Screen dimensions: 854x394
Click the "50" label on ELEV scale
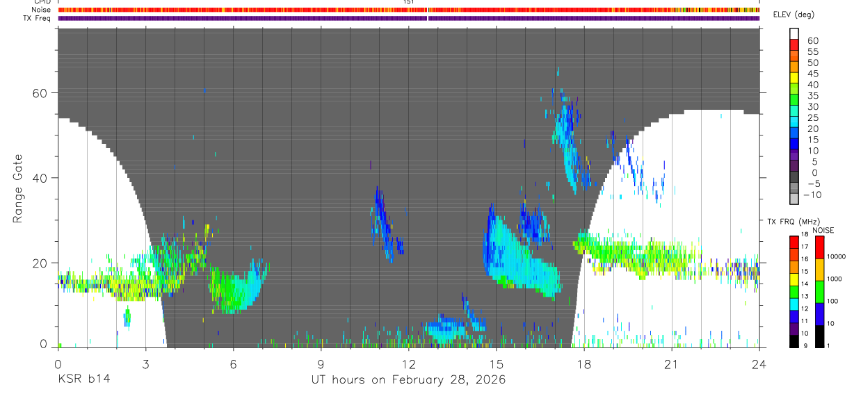[x=812, y=63]
